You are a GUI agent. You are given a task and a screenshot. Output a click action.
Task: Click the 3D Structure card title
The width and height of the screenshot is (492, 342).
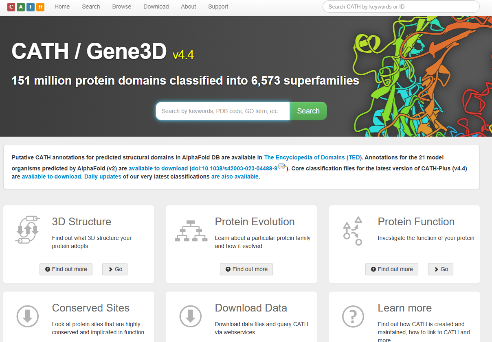click(x=81, y=222)
